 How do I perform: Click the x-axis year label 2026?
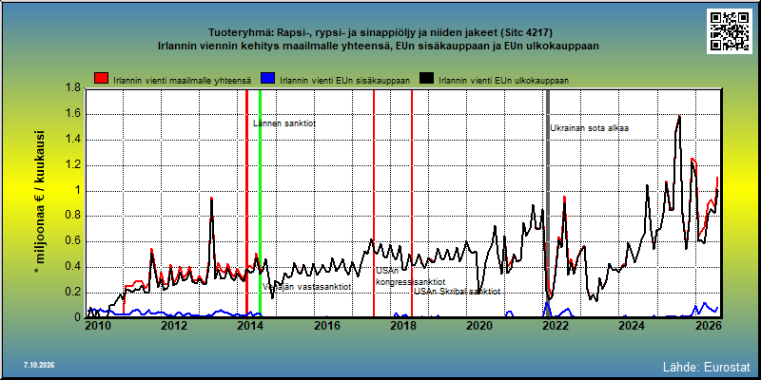[x=707, y=325]
